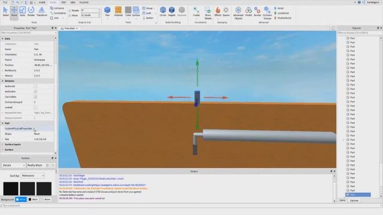Collapse the Data section in Properties
Screen dimensions: 383x215
point(2,39)
